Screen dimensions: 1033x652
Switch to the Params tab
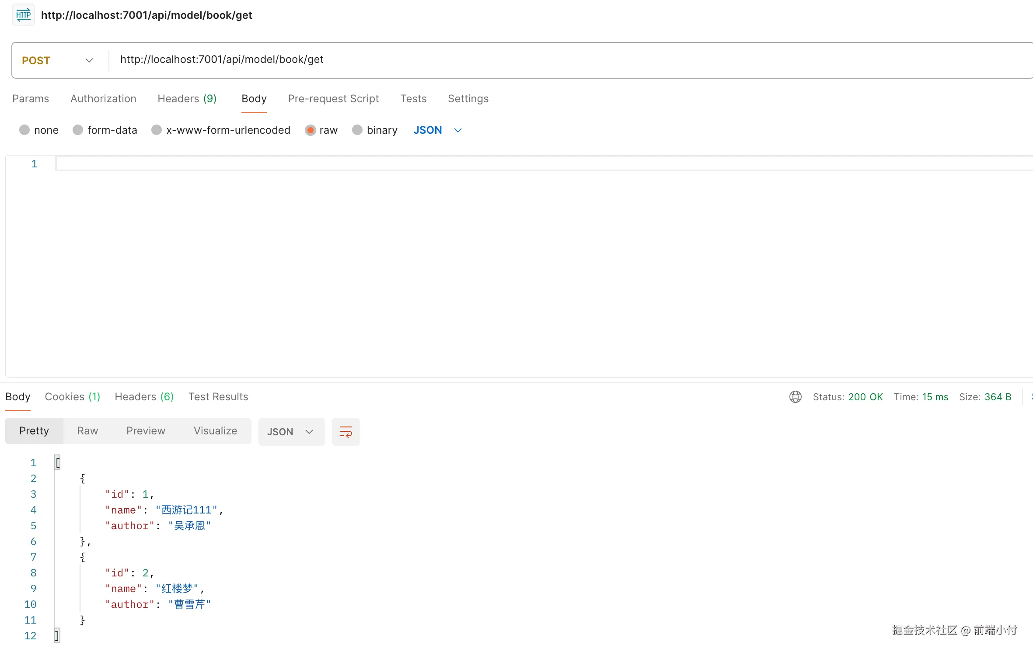tap(31, 99)
